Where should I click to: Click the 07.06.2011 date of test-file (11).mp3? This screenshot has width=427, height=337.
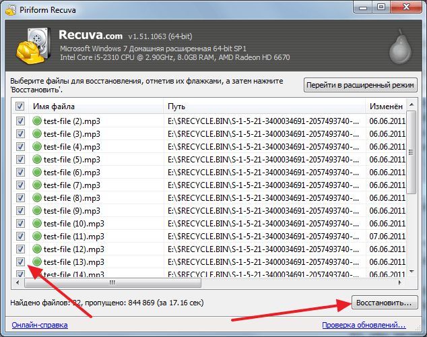pyautogui.click(x=387, y=236)
